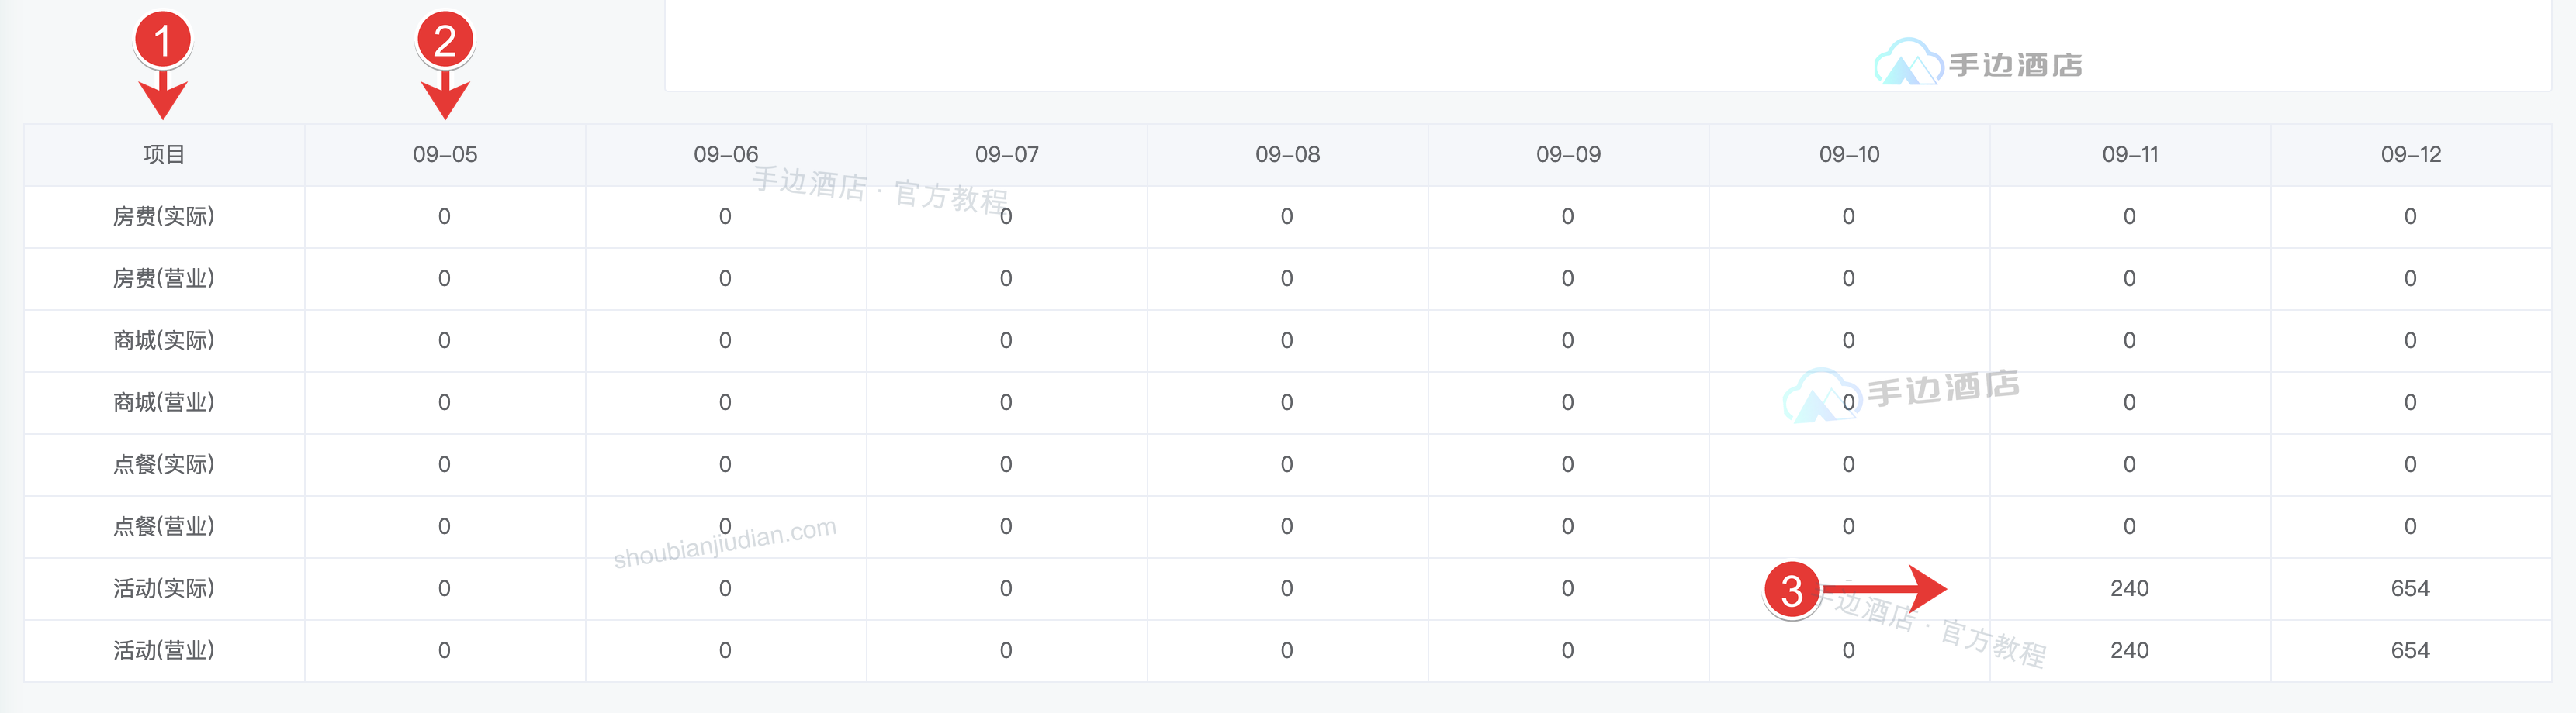Click the 房费(实际) row label
The width and height of the screenshot is (2576, 713).
(x=164, y=217)
